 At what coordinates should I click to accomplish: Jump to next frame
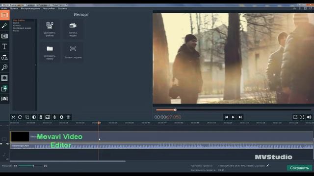[240, 117]
